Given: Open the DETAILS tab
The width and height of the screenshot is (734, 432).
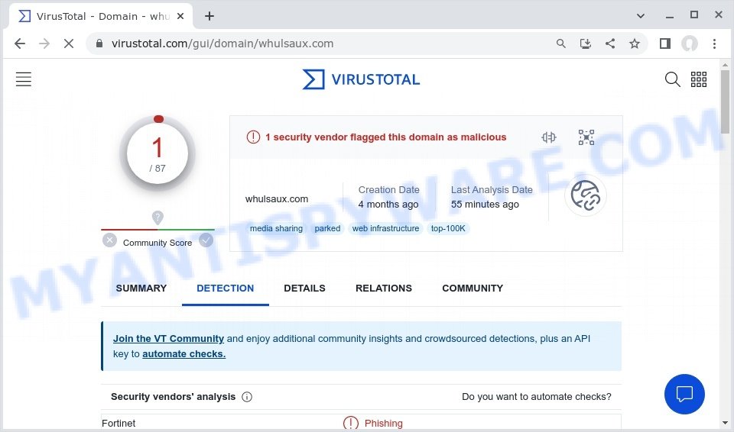Looking at the screenshot, I should click(x=304, y=288).
